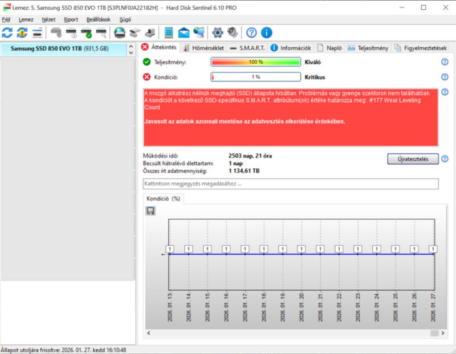Screen dimensions: 456x354
Task: Click the refresh icon with the yellow warning triangle
Action: pos(22,32)
